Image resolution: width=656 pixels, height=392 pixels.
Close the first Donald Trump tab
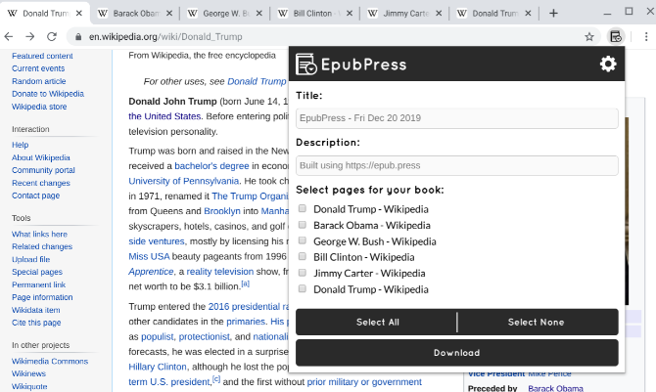point(78,14)
